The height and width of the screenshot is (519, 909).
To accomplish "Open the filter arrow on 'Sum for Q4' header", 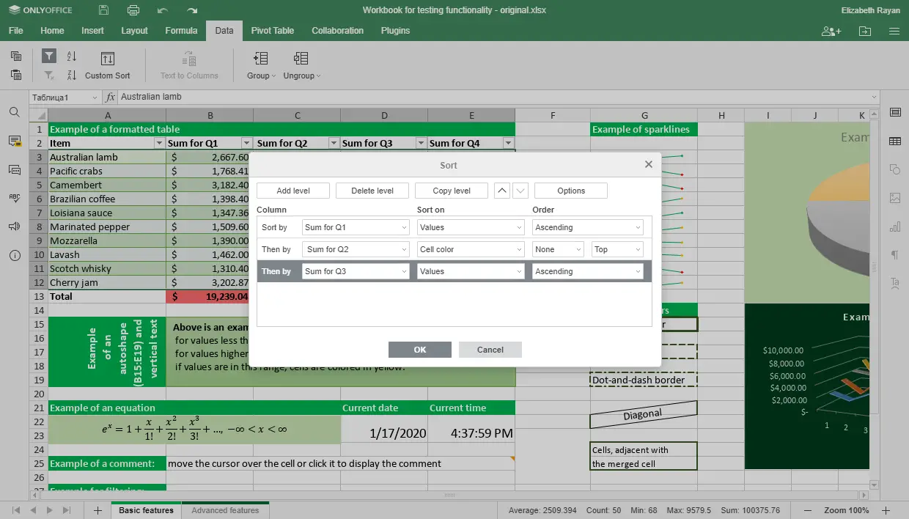I will 507,143.
